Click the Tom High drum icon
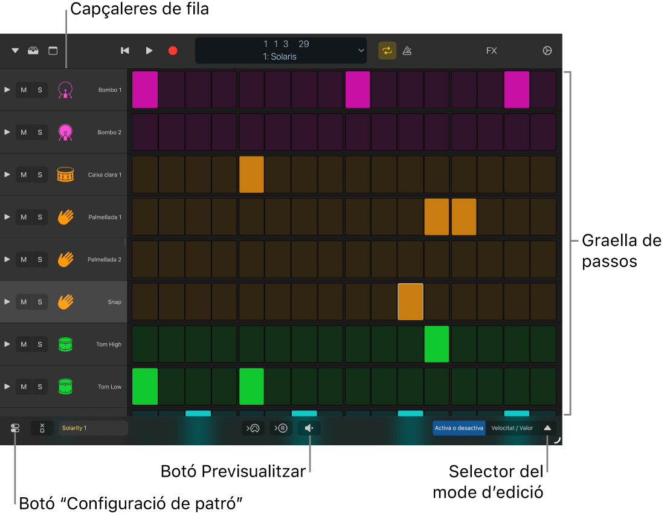This screenshot has height=519, width=670. click(65, 344)
